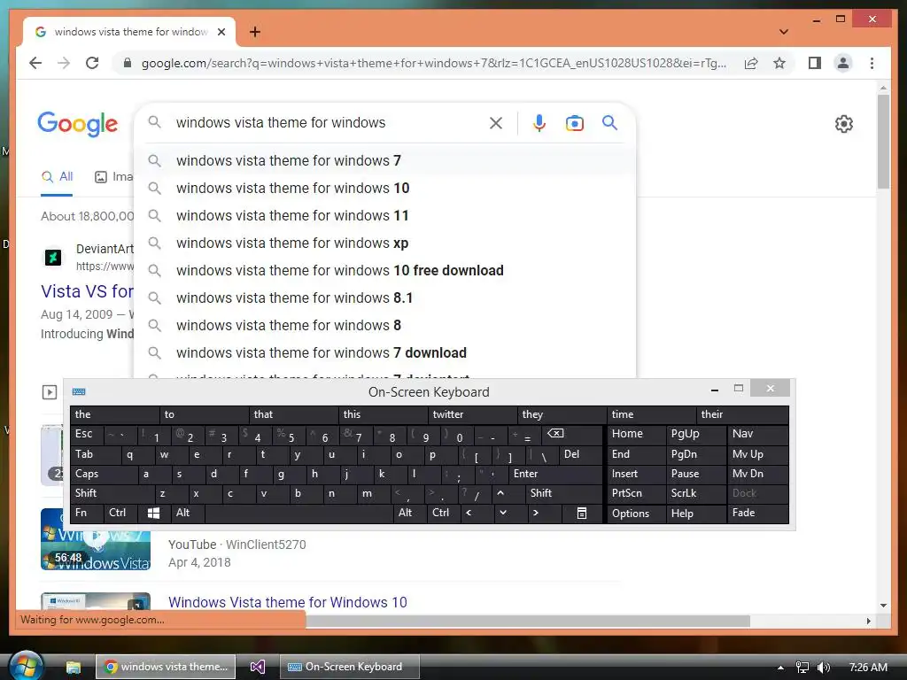Toggle the Fn key on keyboard
Screen dimensions: 907x680
pos(87,513)
